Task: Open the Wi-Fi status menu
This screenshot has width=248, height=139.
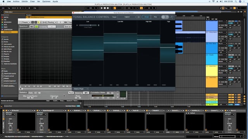Action: (214, 2)
